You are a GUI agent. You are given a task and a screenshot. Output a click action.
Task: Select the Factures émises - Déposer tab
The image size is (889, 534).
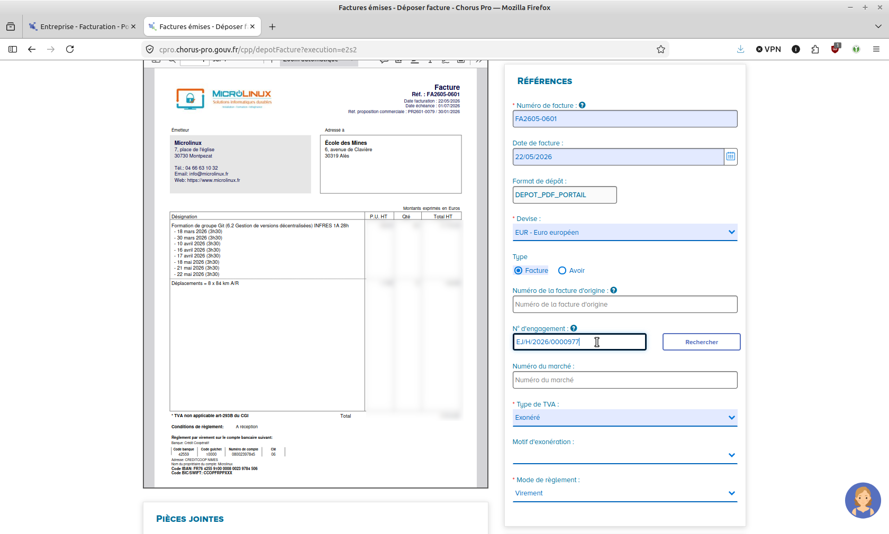pos(202,26)
